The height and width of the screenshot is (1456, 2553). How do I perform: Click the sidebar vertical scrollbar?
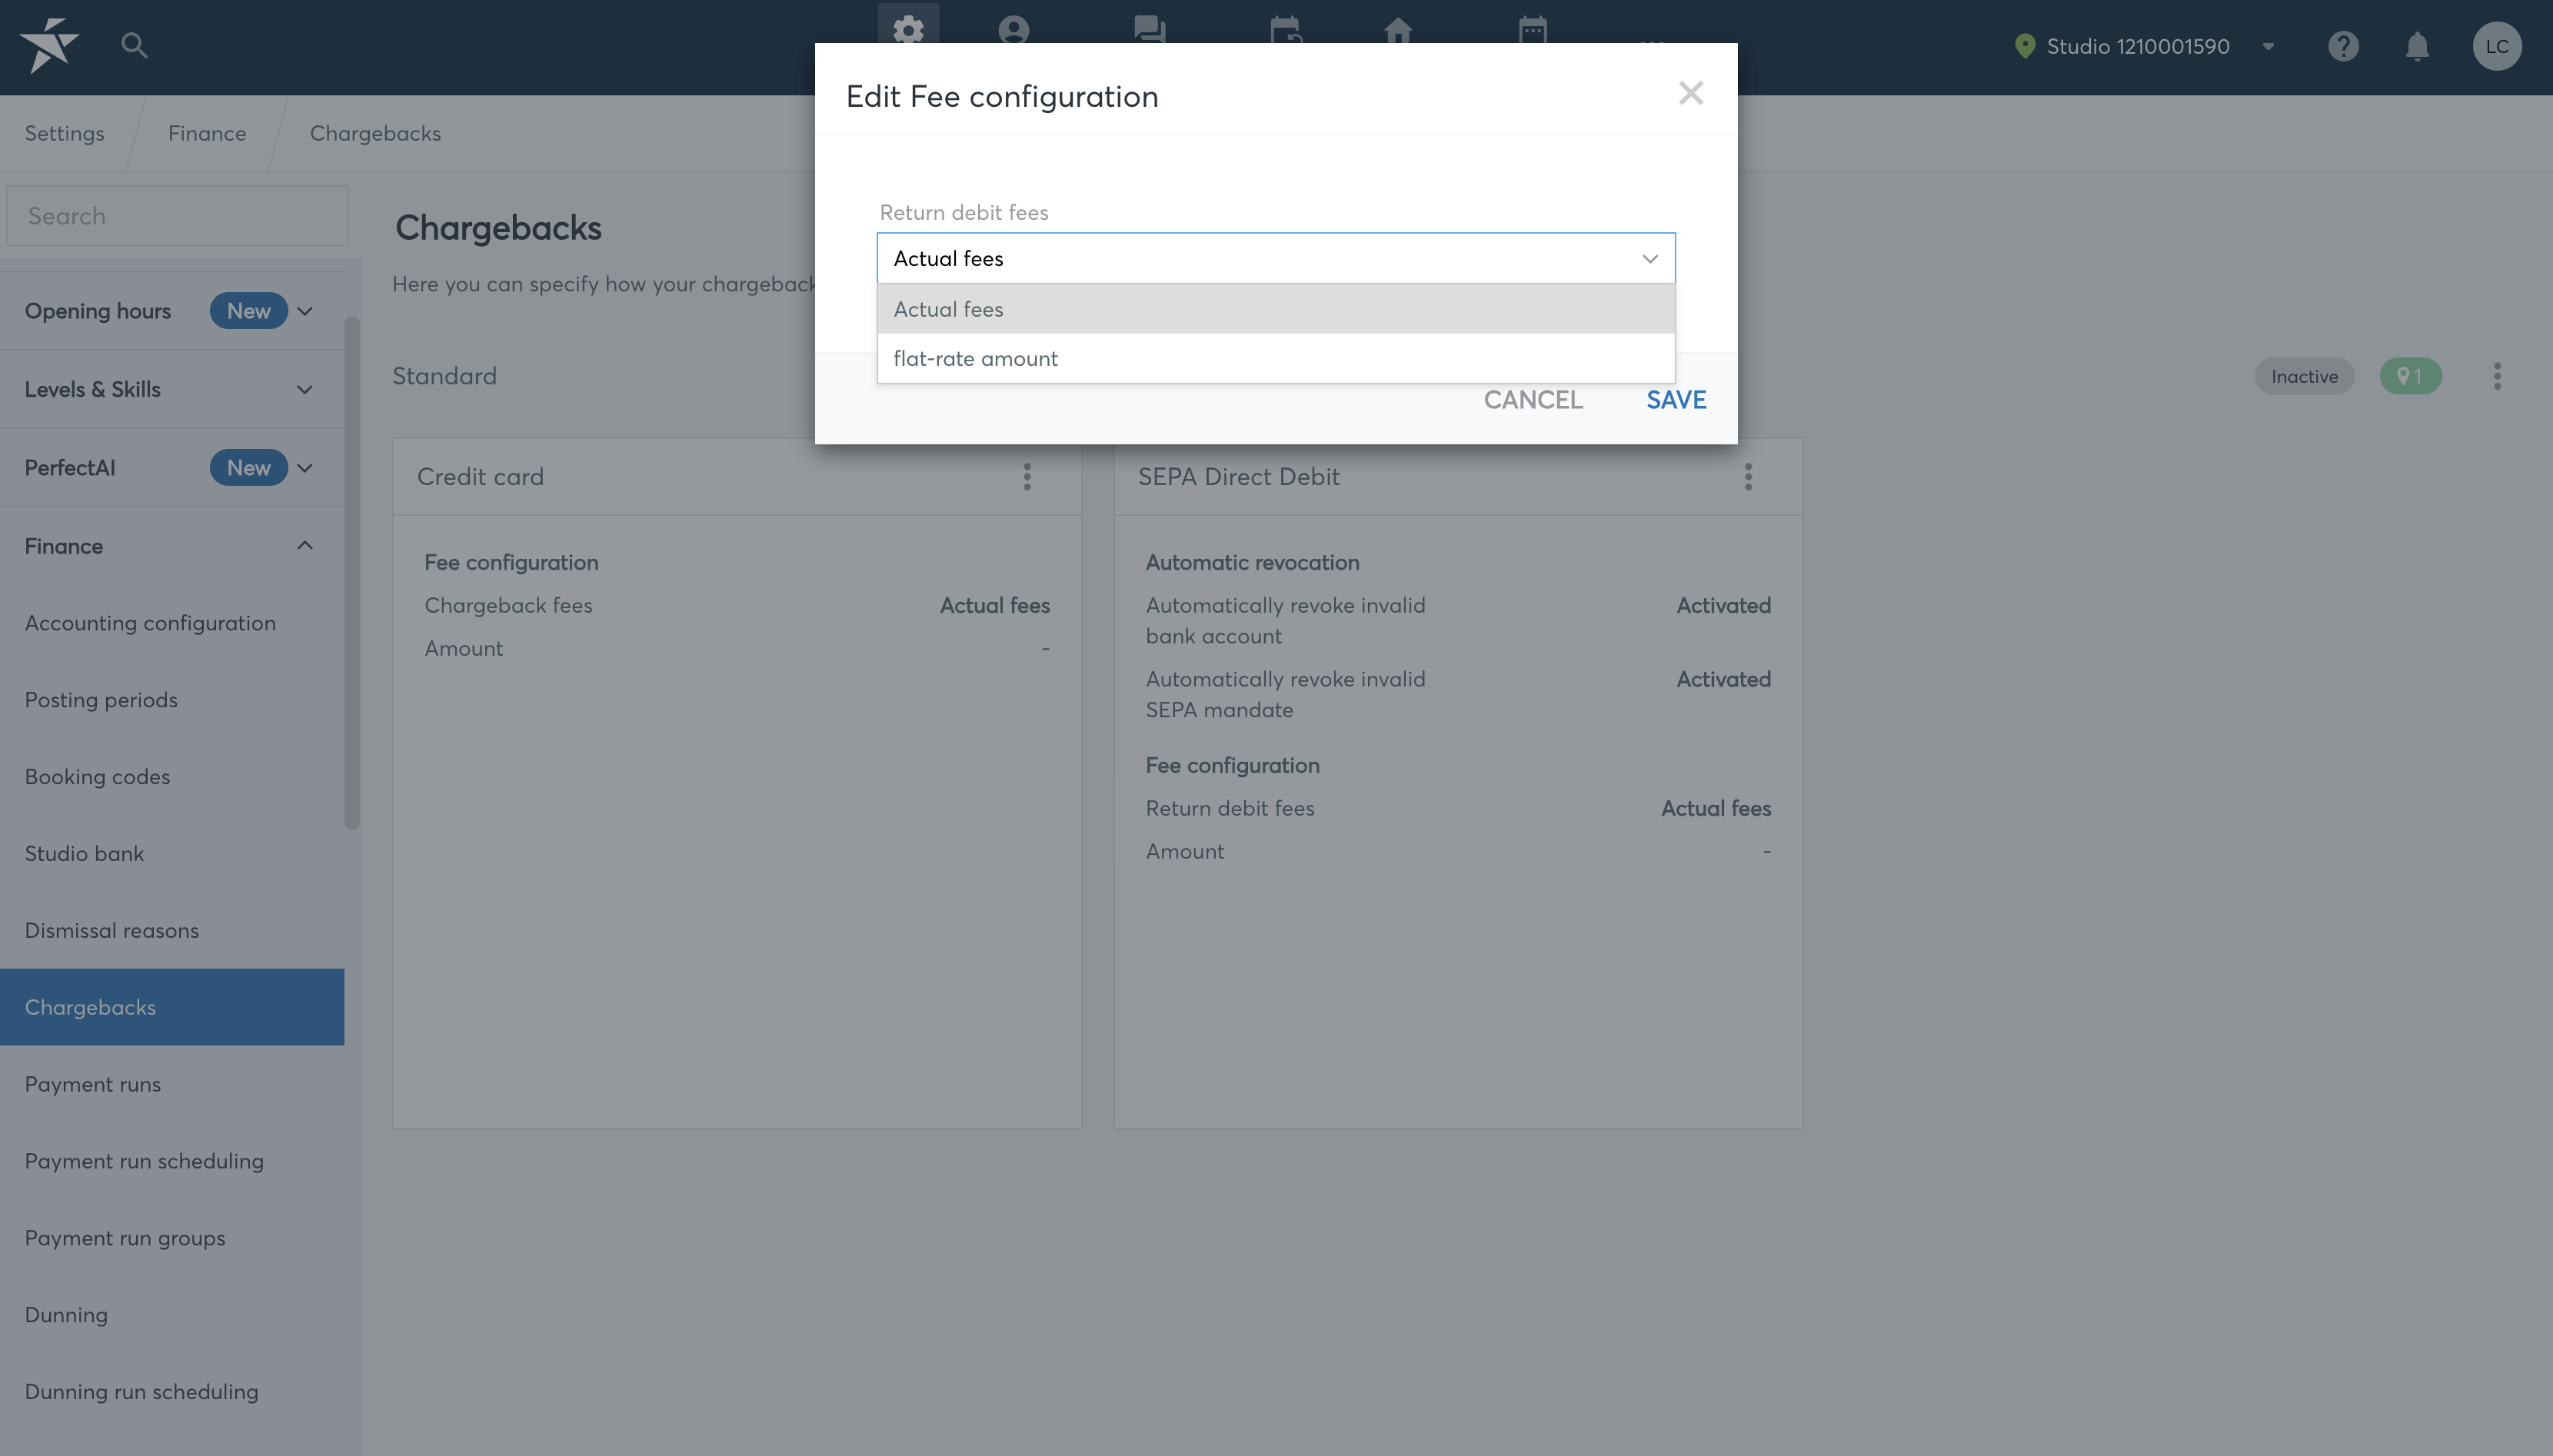(352, 573)
